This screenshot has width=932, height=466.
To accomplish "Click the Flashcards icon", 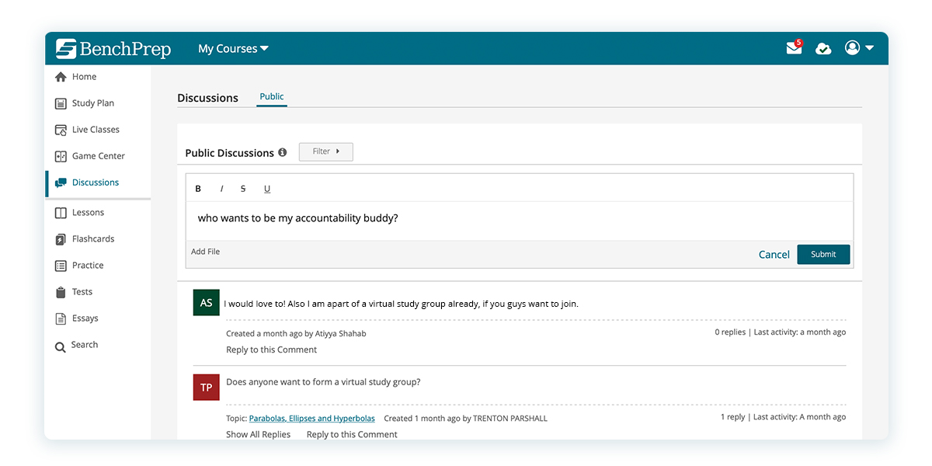I will [61, 239].
